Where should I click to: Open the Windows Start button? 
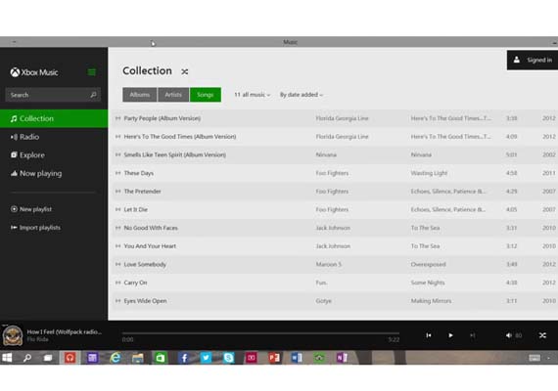click(7, 358)
